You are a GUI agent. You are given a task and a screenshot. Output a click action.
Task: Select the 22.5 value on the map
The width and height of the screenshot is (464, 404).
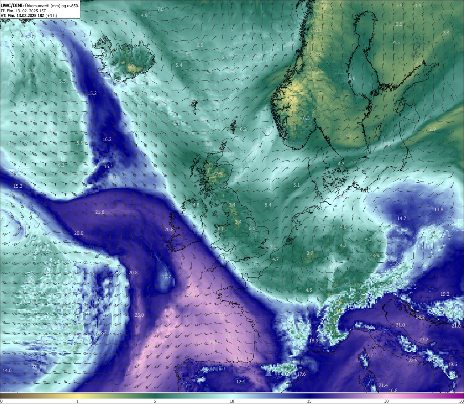pos(413,361)
